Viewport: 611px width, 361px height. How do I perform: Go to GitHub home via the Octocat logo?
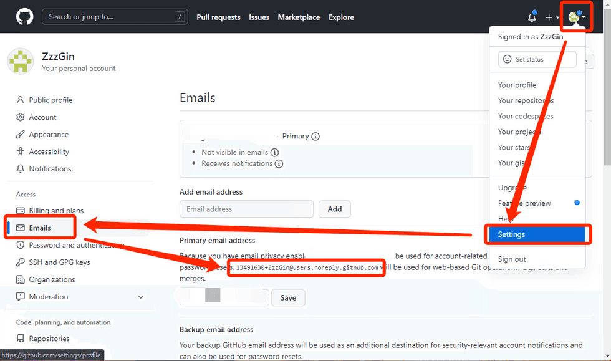[24, 17]
